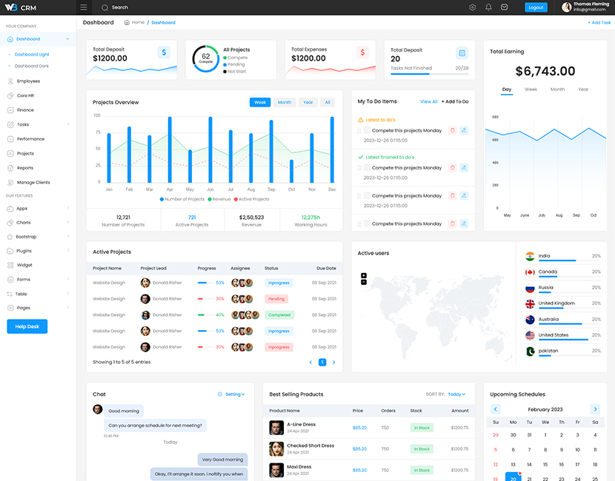This screenshot has height=481, width=615.
Task: Open the Sort By Today dropdown
Action: pos(456,394)
